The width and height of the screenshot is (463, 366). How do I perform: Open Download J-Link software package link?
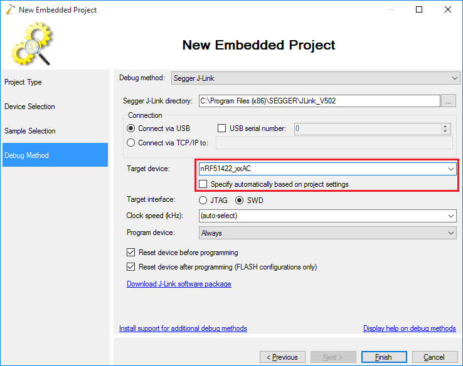(179, 284)
